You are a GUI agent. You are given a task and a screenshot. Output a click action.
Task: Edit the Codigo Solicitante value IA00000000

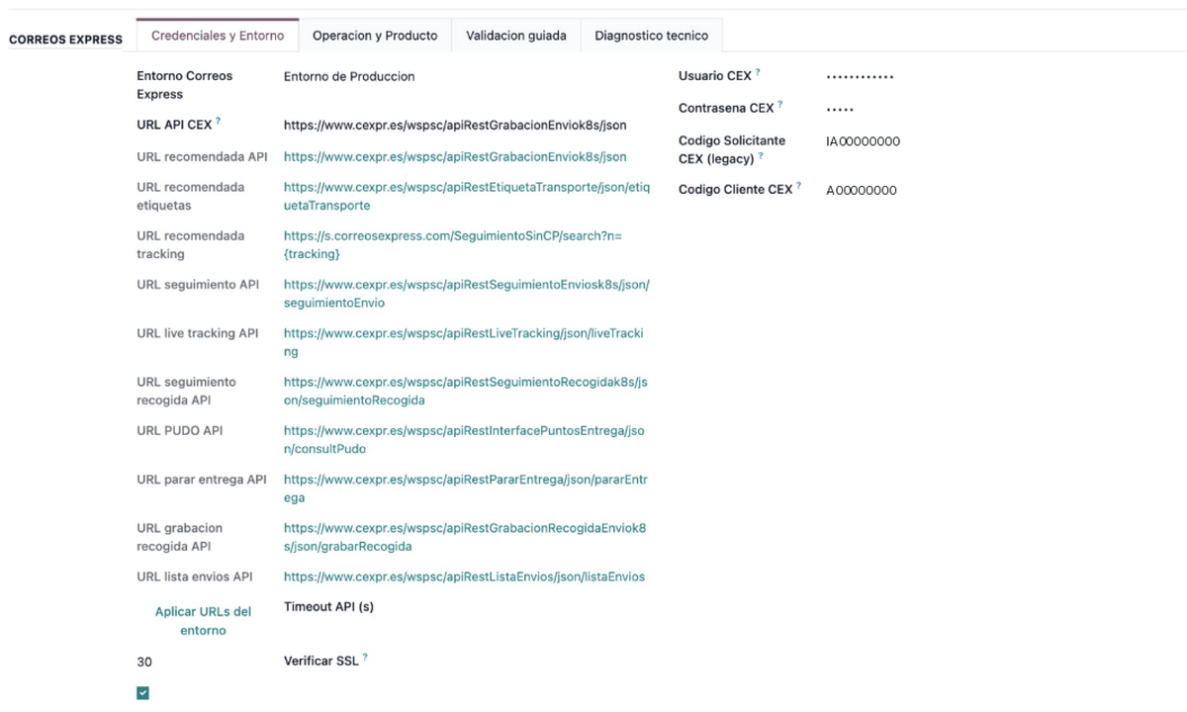point(863,141)
